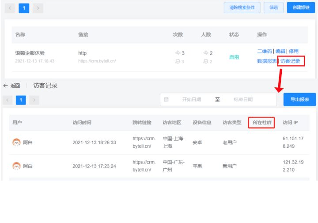The width and height of the screenshot is (318, 223).
Task: Click the 创建短链 button
Action: tap(301, 7)
